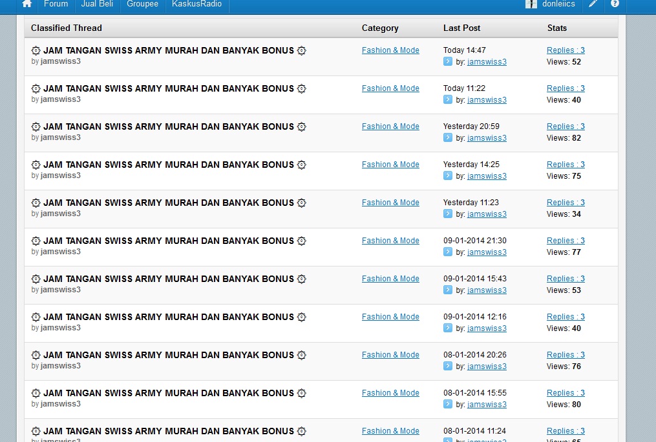This screenshot has width=656, height=442.
Task: Open jamswiss3 last-poster link, 09-01-2014 12:16 row
Action: (487, 328)
